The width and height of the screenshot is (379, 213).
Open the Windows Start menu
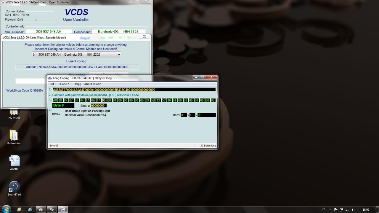point(6,209)
